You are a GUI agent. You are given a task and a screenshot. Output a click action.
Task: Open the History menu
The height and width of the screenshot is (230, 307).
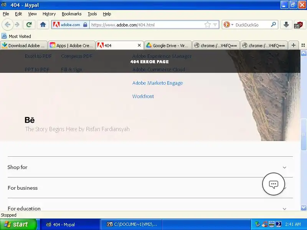(49, 14)
